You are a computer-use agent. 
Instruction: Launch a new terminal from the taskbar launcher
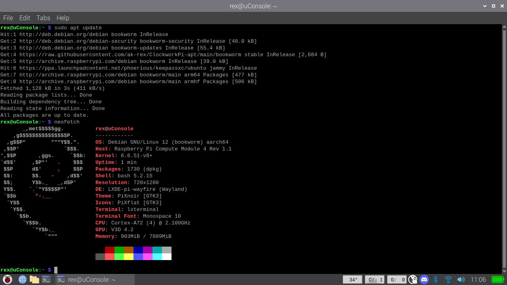[x=46, y=279]
